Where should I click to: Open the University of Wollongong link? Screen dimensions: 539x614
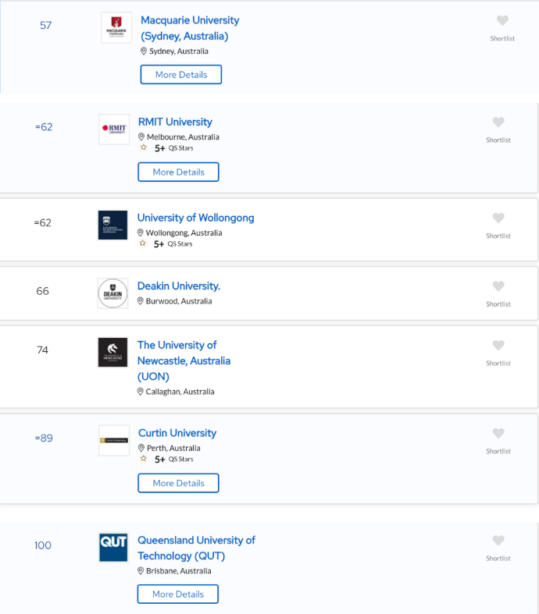[195, 218]
